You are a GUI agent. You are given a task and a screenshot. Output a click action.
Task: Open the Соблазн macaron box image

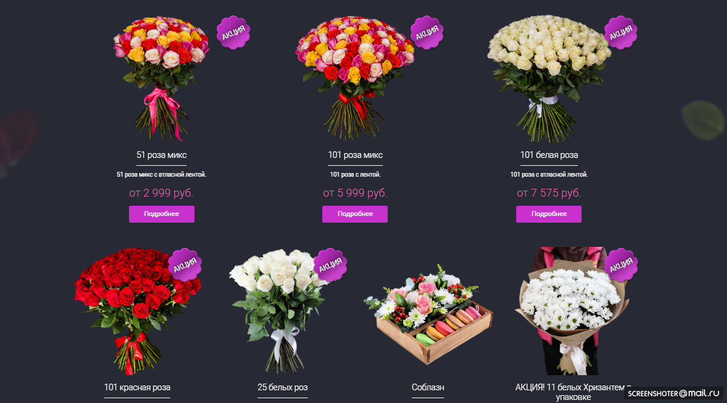428,316
